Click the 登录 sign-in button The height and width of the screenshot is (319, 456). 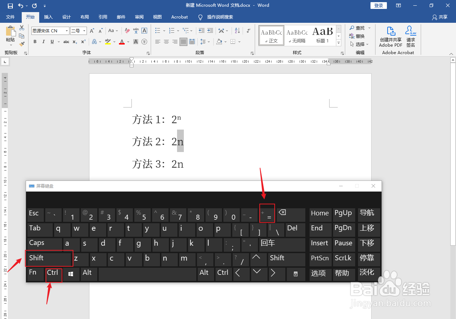coord(379,5)
